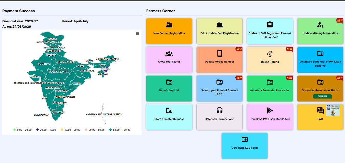Image resolution: width=345 pixels, height=163 pixels.
Task: Click the Voluntary Surrender Revocation folder icon
Action: (x=270, y=82)
